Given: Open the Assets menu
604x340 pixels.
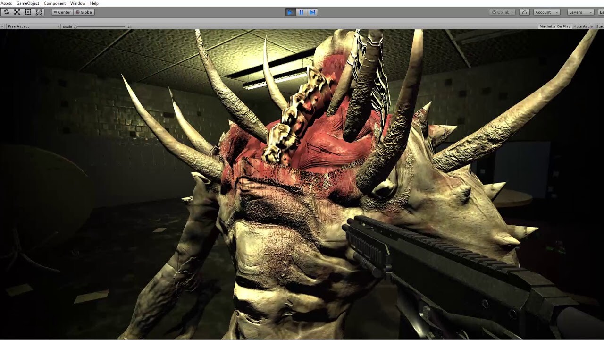Looking at the screenshot, I should 6,3.
